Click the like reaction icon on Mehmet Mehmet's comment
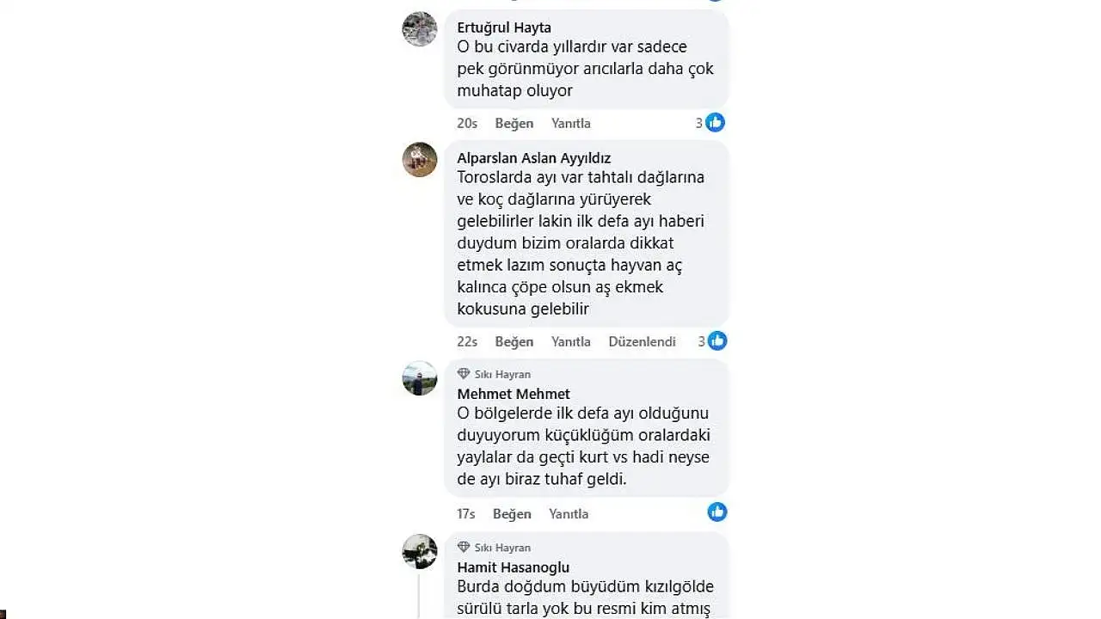Image resolution: width=1101 pixels, height=619 pixels. [x=717, y=512]
